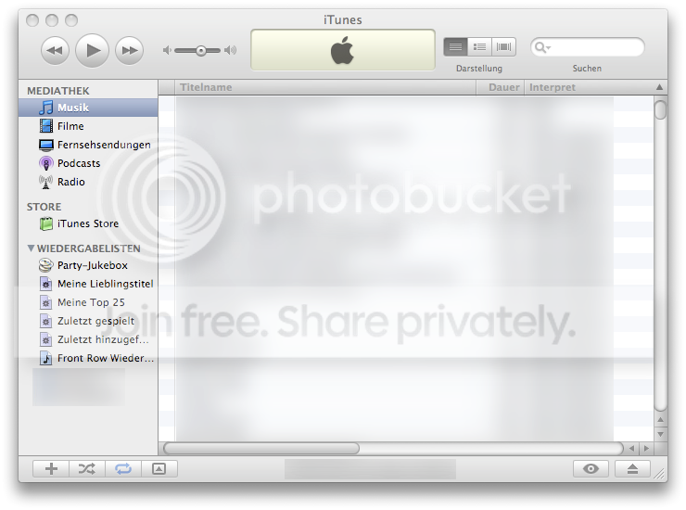Click the Zuletzt hinzugefügt gear icon
Screen dimensions: 686x510
(x=46, y=339)
